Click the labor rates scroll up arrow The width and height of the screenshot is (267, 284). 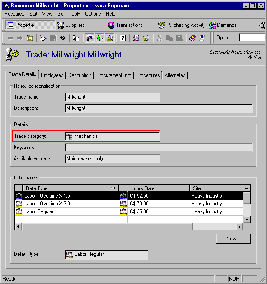click(247, 188)
